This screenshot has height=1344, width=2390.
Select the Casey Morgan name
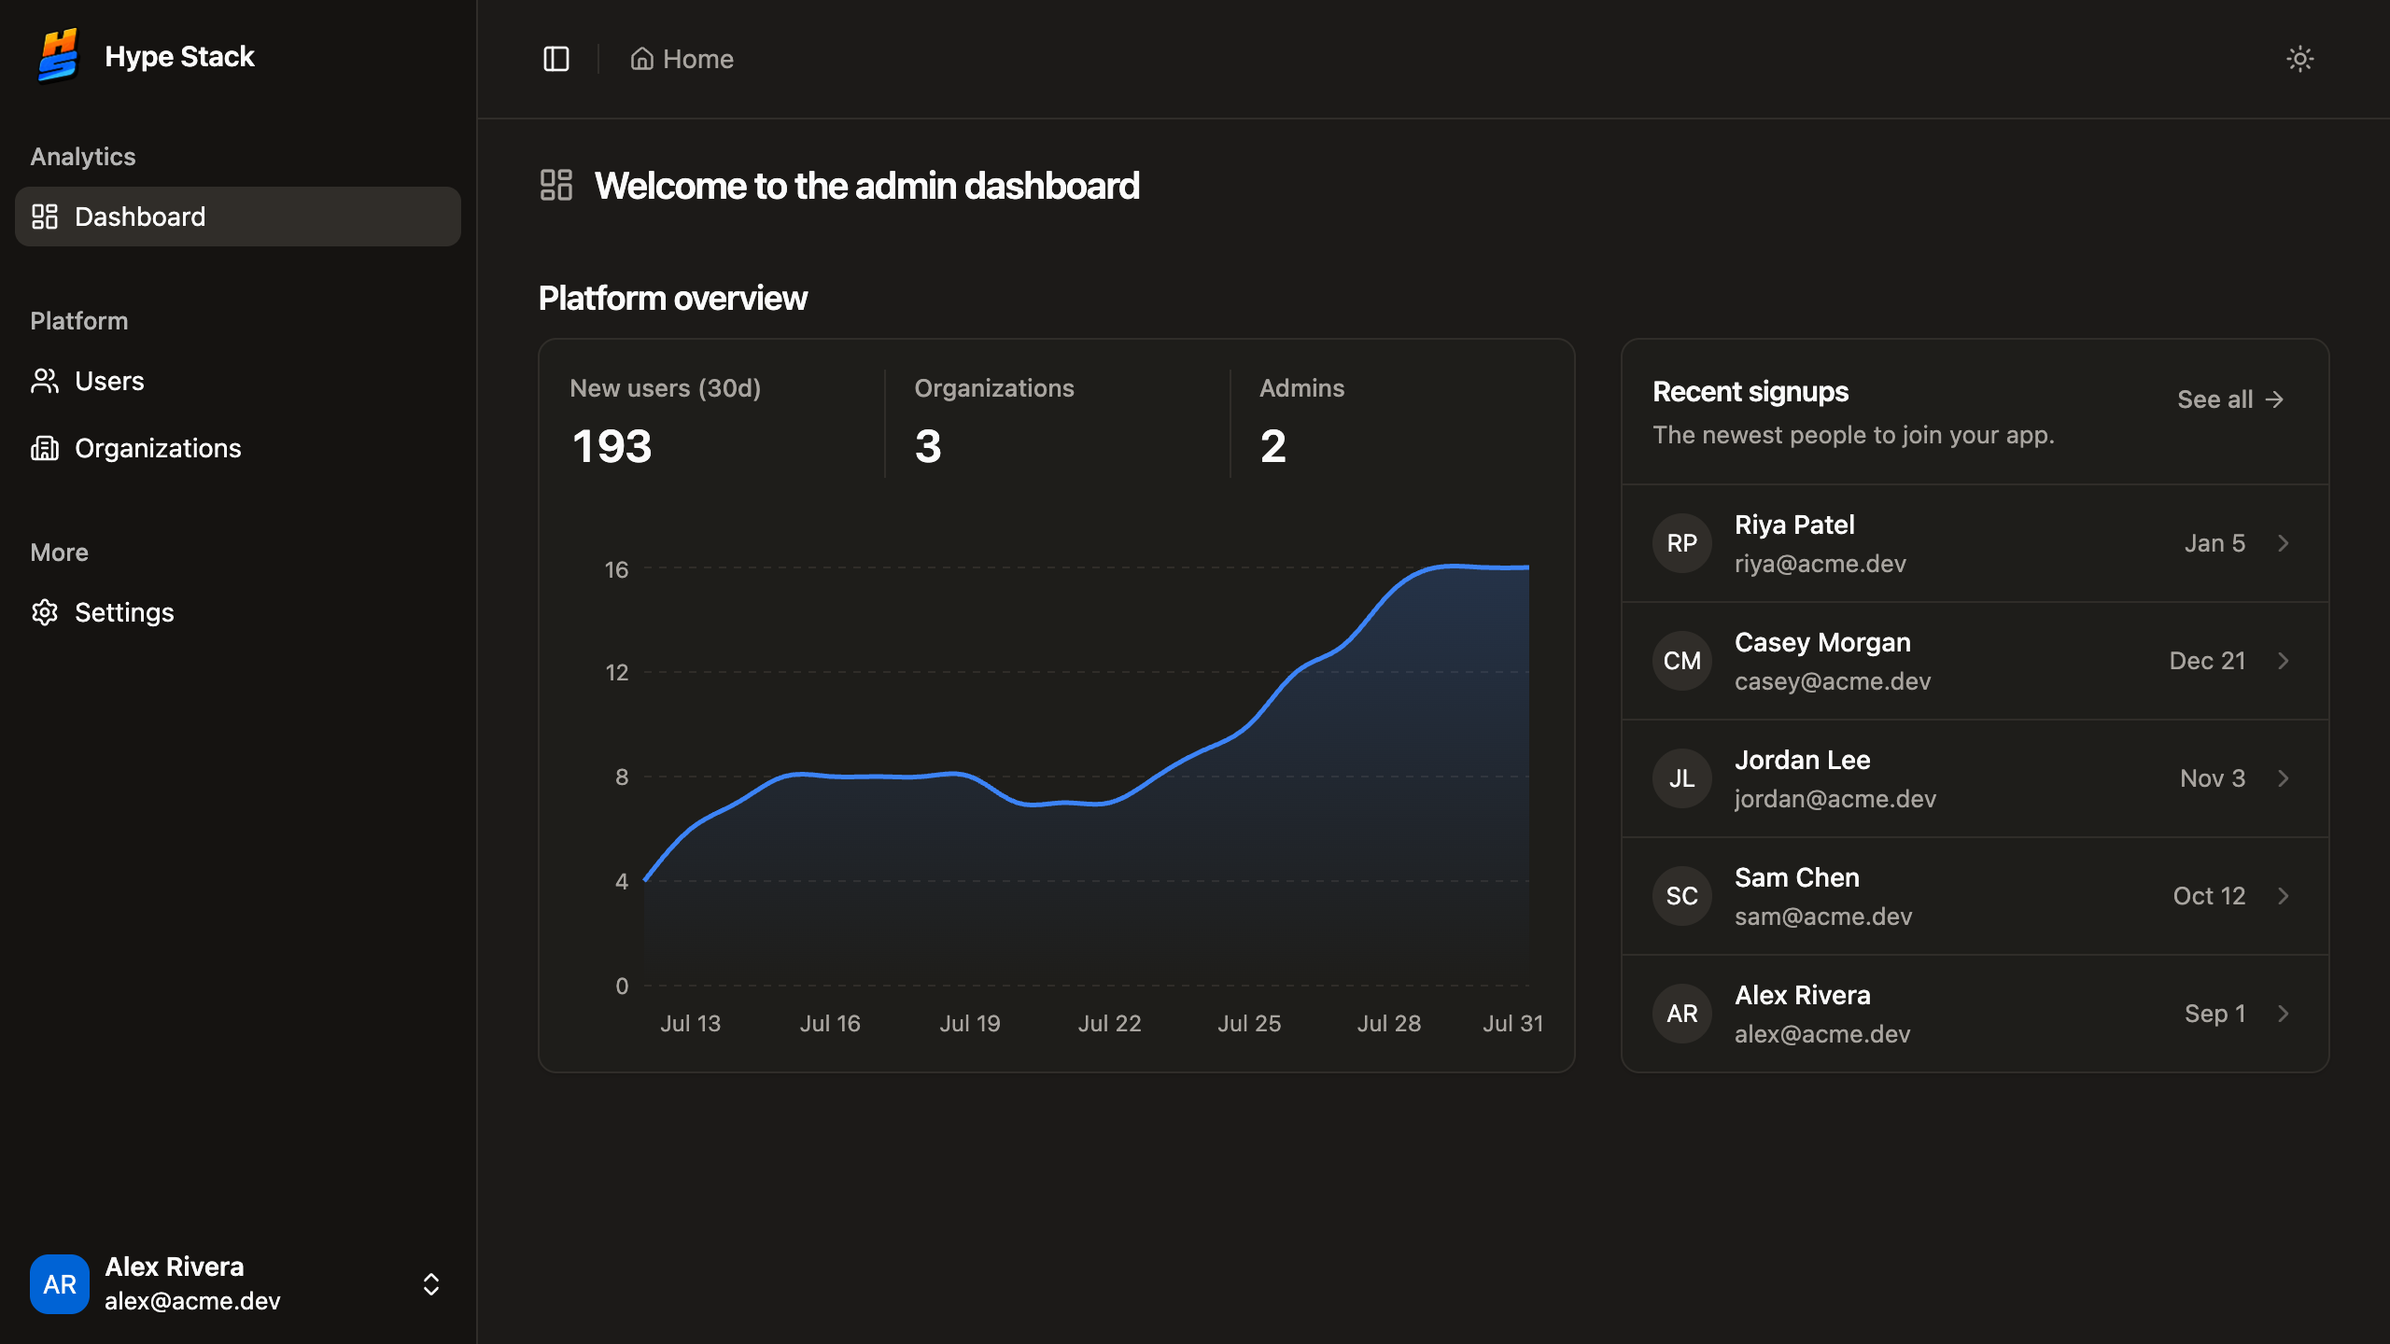pos(1822,642)
